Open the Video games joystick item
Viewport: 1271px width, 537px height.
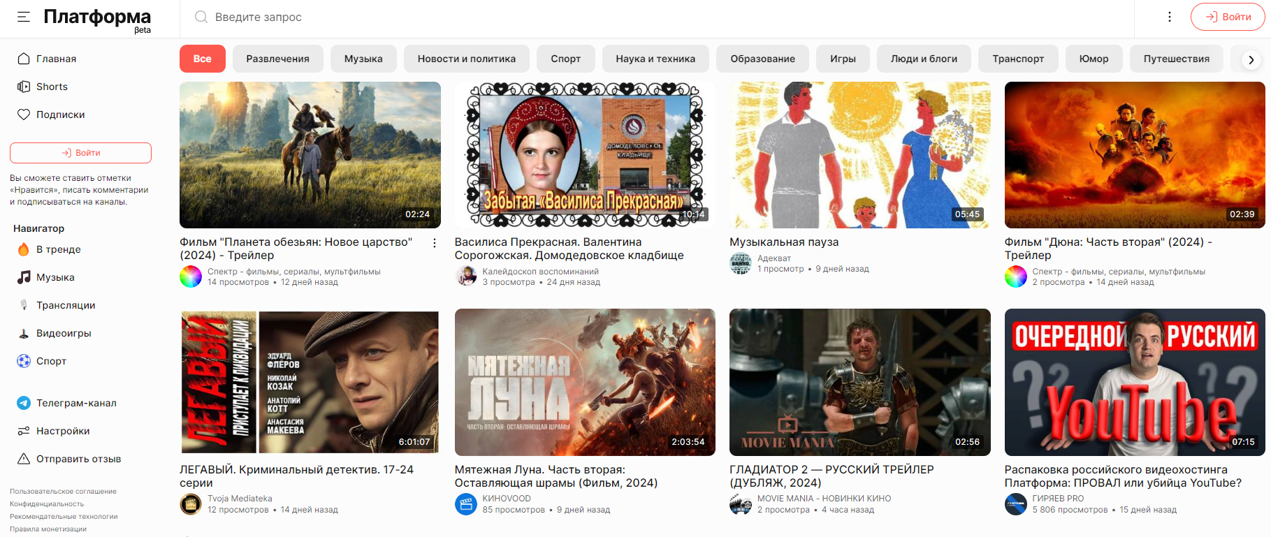(x=24, y=333)
